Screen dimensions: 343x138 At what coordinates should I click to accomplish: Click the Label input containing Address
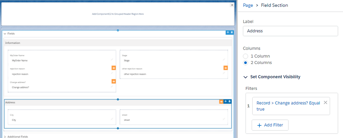(290, 31)
